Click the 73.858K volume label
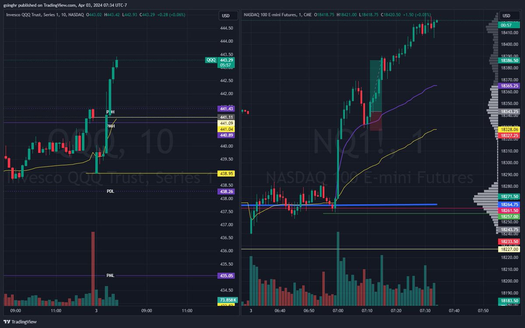Screen dimensions: 525x328 tap(227, 300)
